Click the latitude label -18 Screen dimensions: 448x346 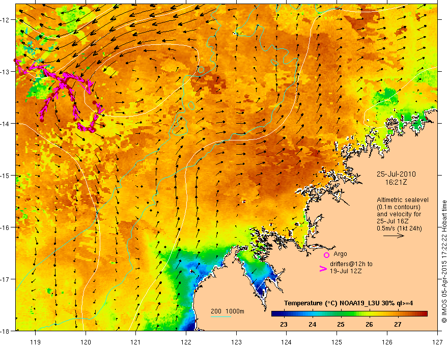point(5,331)
